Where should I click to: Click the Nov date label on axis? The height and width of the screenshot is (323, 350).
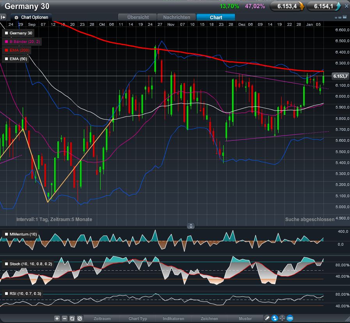tap(171, 25)
